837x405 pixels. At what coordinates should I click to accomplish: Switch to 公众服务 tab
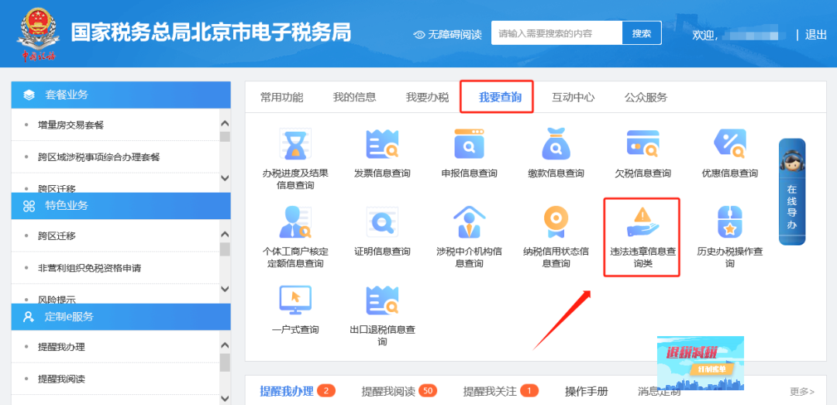[x=646, y=97]
